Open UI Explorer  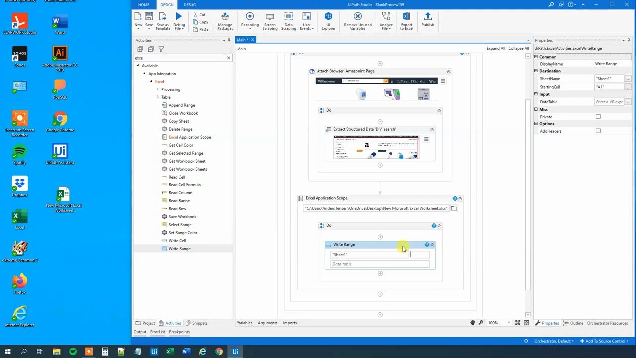coord(328,21)
